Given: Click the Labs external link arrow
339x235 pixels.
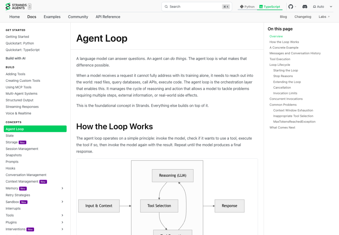Looking at the screenshot, I should pyautogui.click(x=329, y=17).
